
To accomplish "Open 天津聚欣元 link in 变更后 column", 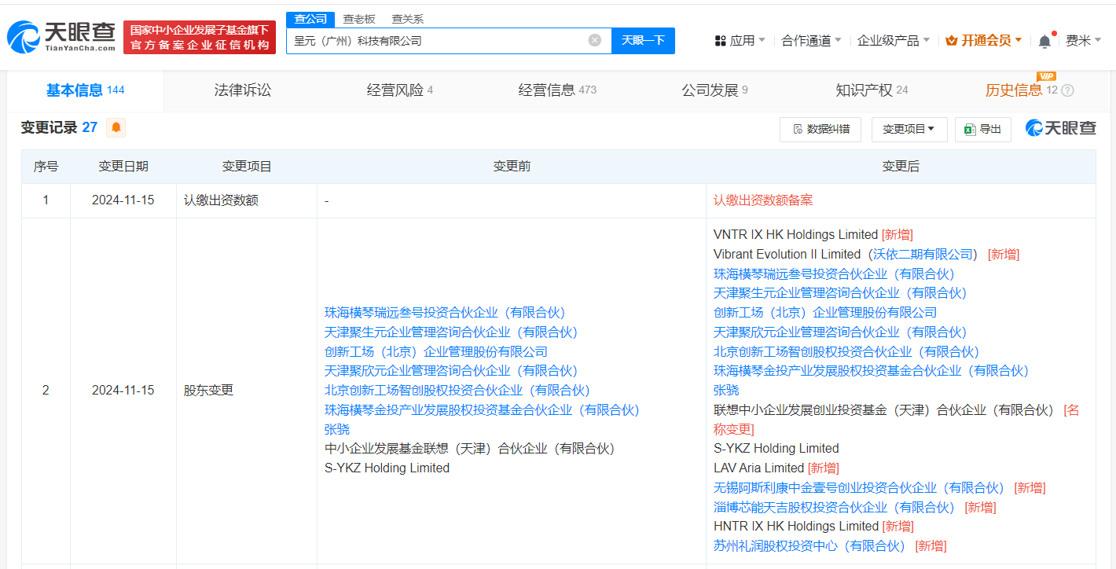I will (840, 332).
